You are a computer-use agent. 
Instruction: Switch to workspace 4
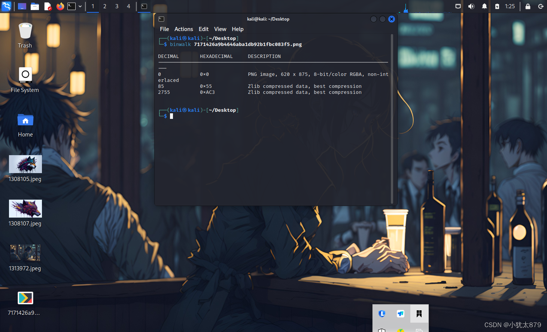pyautogui.click(x=128, y=6)
